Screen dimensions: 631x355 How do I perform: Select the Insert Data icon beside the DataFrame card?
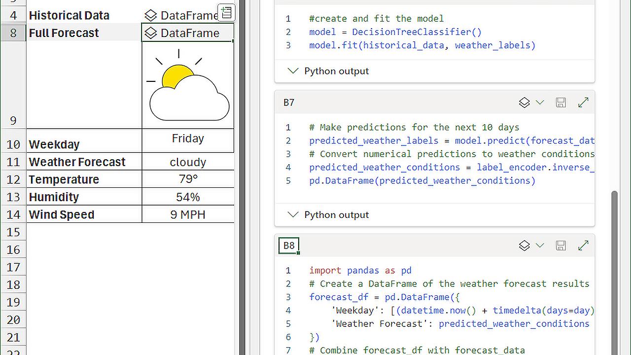tap(226, 12)
